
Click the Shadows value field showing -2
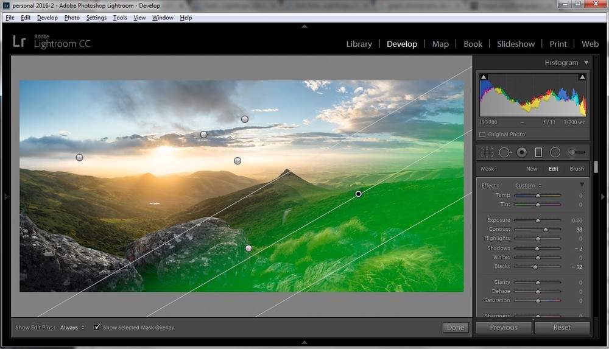pos(579,249)
